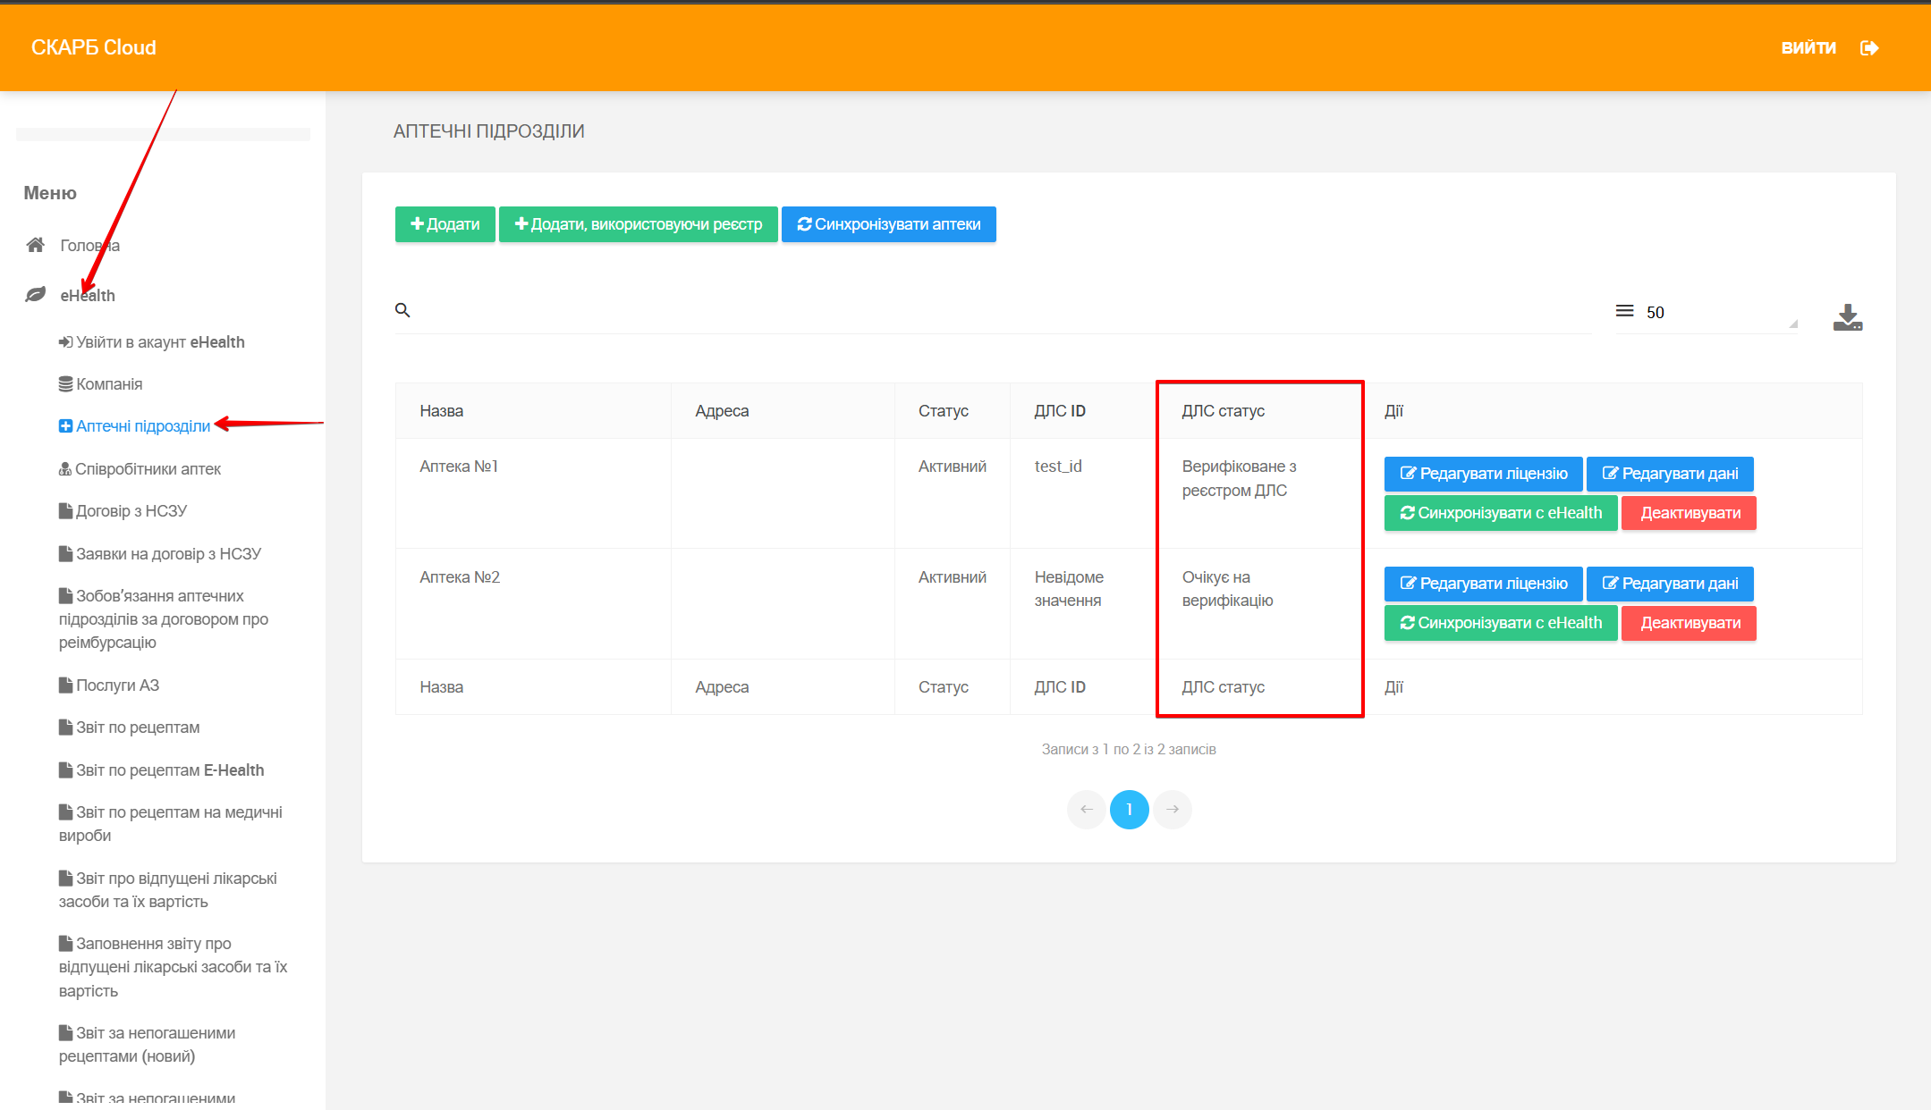1931x1110 pixels.
Task: Click the logout arrow icon
Action: coord(1868,48)
